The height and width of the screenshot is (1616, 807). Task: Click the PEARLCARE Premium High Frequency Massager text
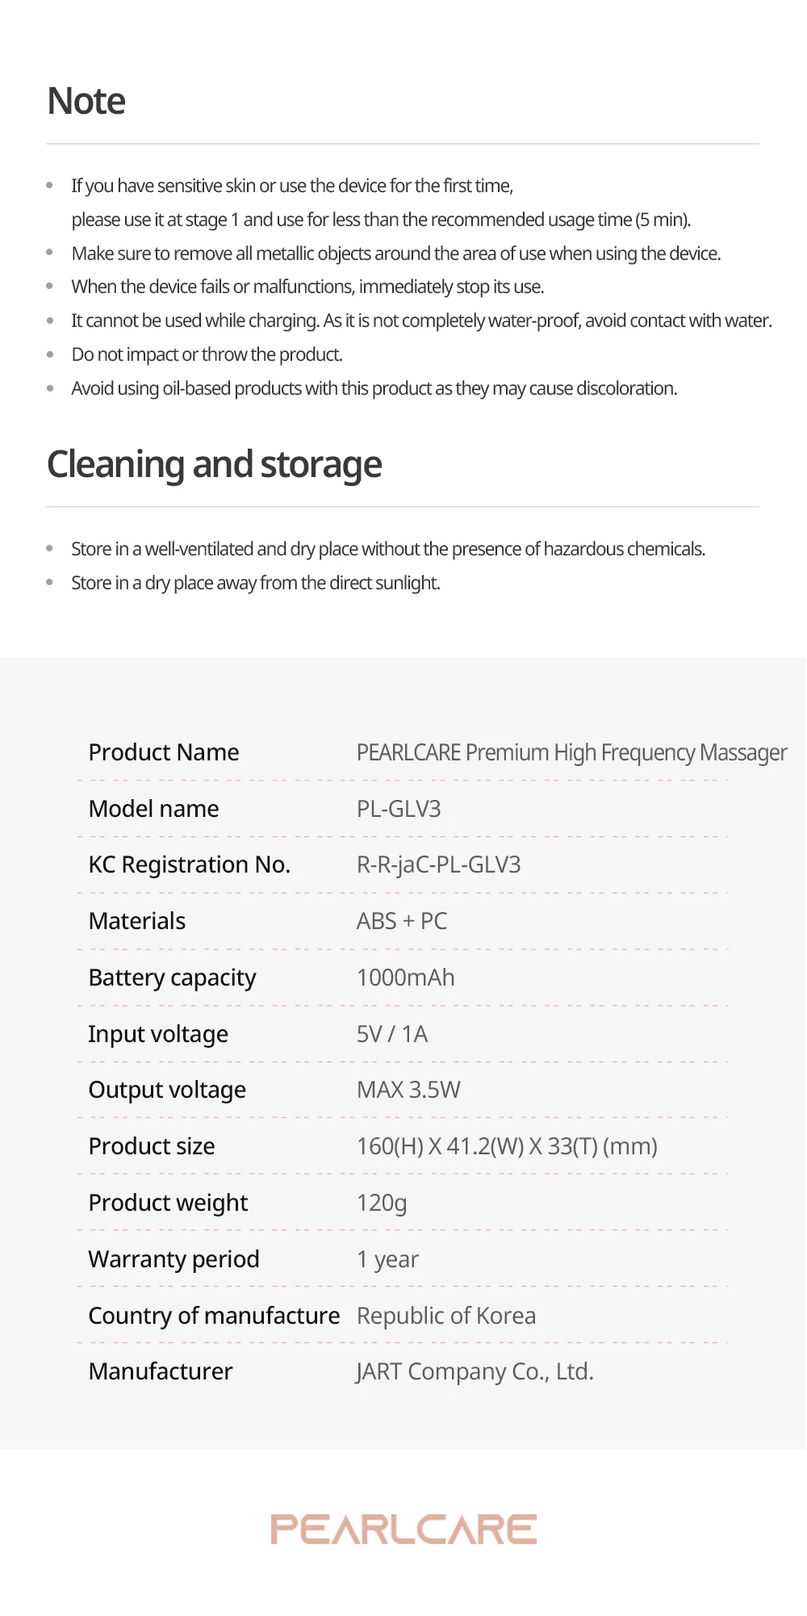(x=571, y=752)
